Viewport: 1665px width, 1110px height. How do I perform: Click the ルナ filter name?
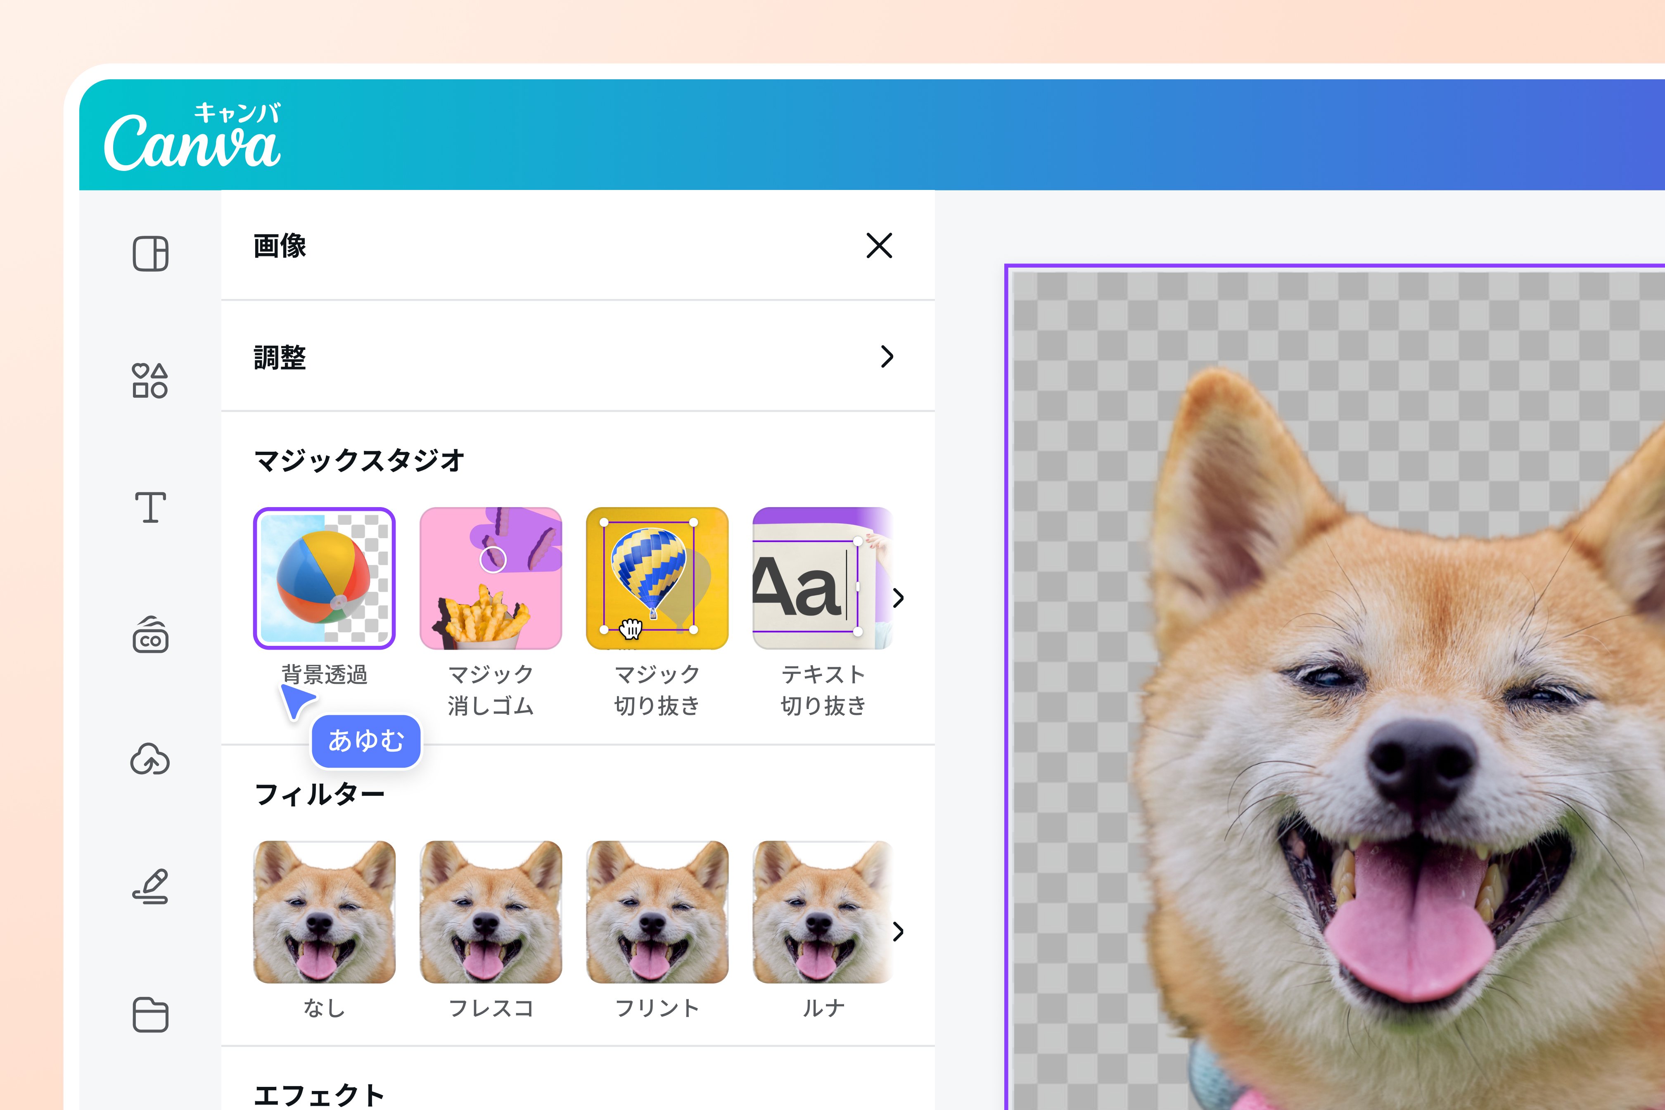[823, 1008]
